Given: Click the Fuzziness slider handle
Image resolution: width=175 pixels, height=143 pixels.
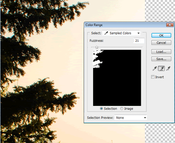Looking at the screenshot, I should tap(97, 47).
